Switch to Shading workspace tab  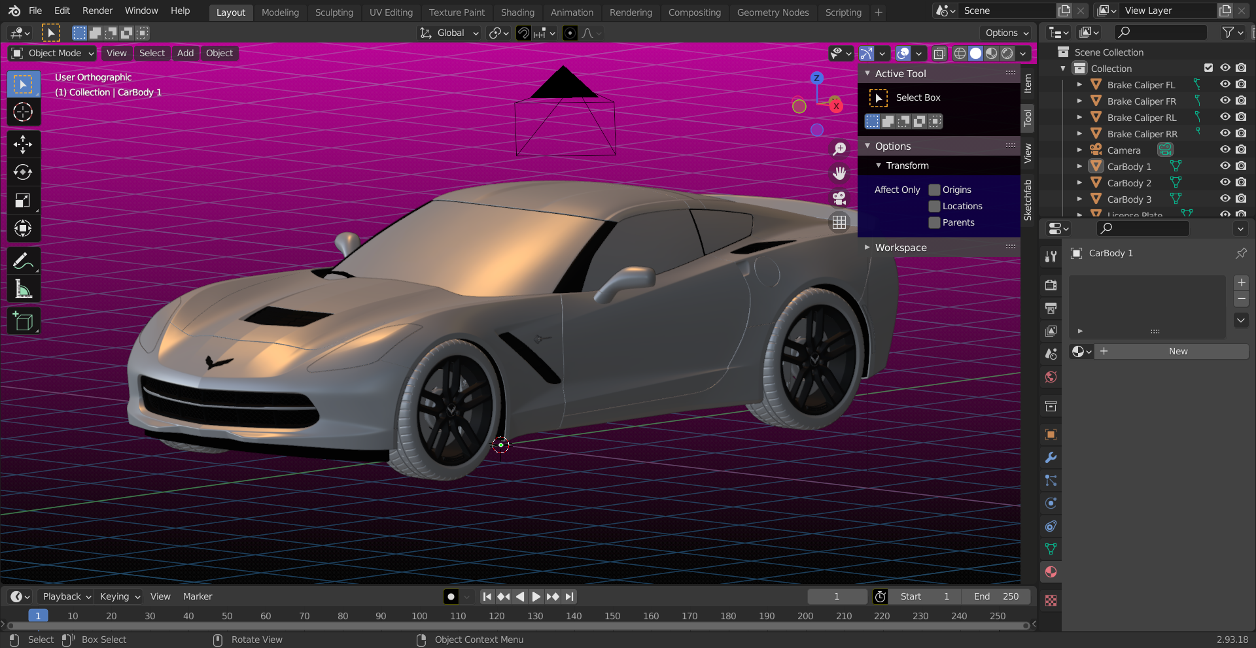click(517, 12)
